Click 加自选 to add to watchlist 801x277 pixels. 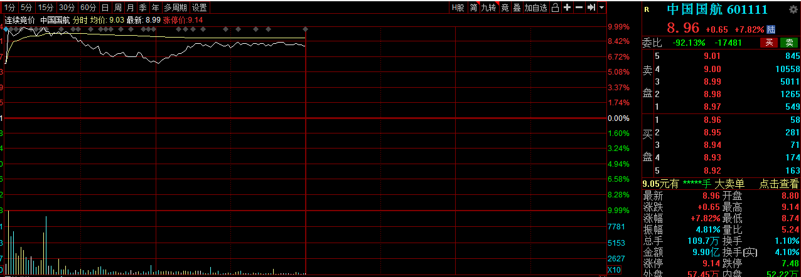pos(535,8)
